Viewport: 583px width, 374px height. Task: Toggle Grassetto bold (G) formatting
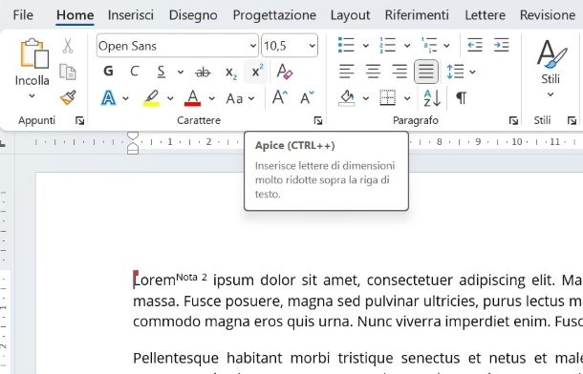(x=108, y=72)
